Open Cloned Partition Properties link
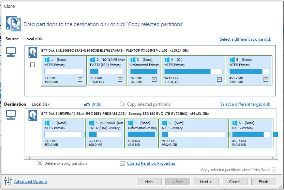 (x=151, y=163)
